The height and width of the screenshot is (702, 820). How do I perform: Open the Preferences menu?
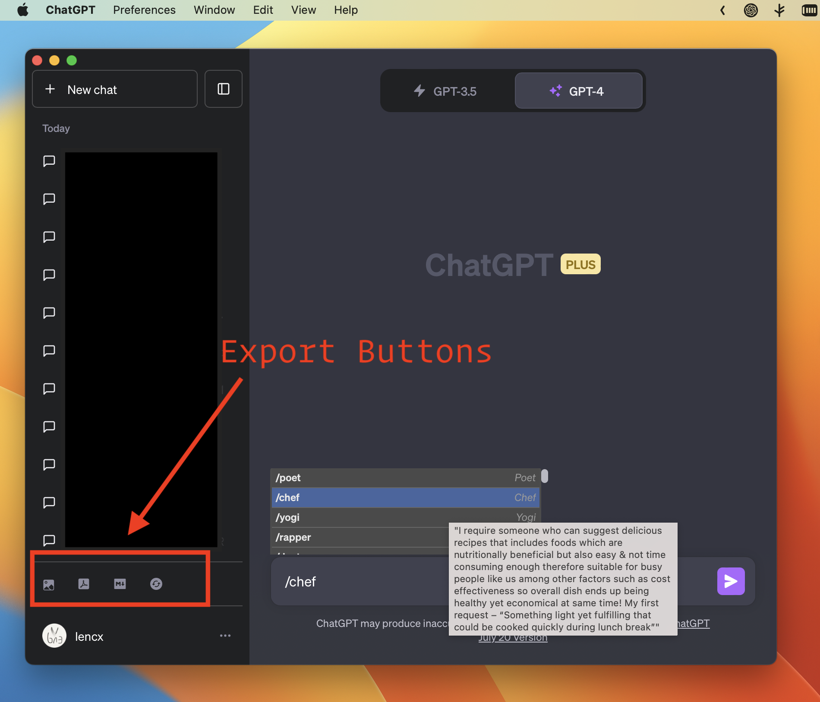coord(144,10)
